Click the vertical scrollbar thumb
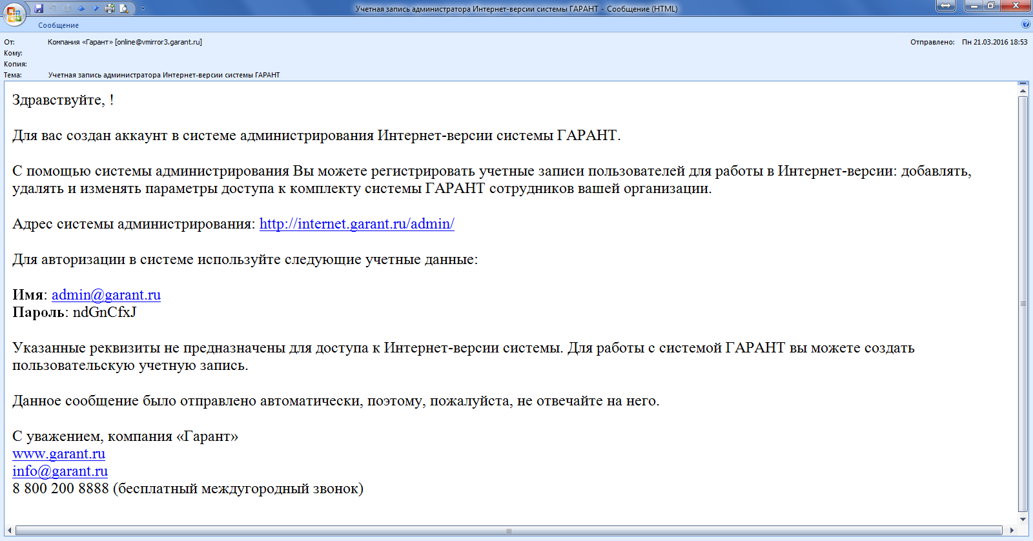 pyautogui.click(x=1023, y=303)
